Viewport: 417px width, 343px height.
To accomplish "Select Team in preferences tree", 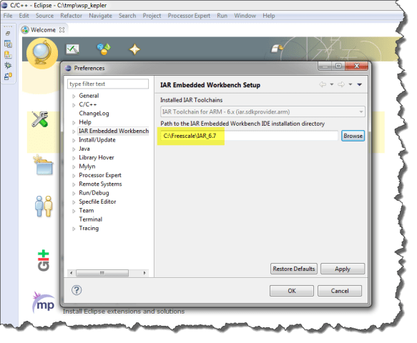I will (x=87, y=210).
